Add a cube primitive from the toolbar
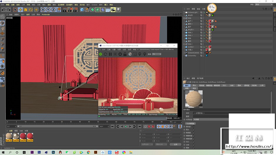Viewport: 276px width, 155px height. (82, 10)
